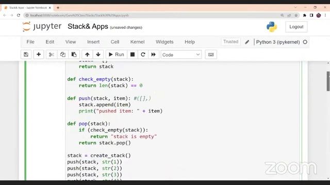Image resolution: width=330 pixels, height=185 pixels.
Task: Click the stack.append(item) line
Action: [x=105, y=105]
